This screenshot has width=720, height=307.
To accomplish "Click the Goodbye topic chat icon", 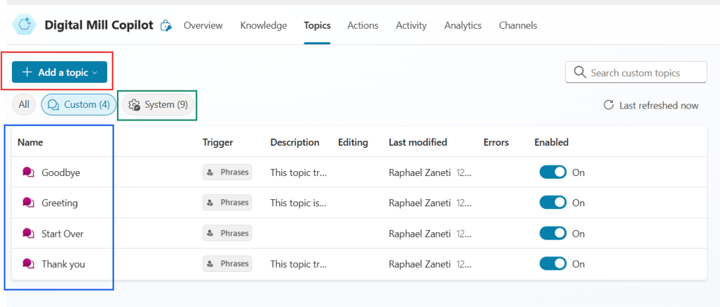I will pos(28,173).
